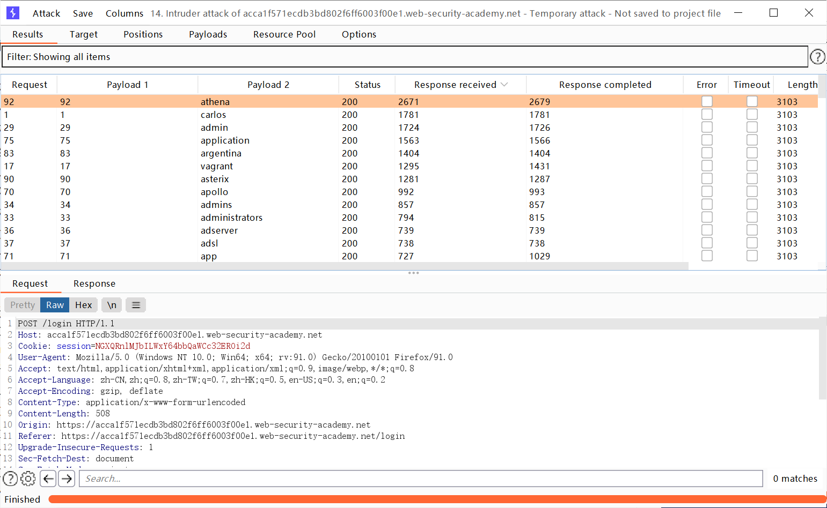
Task: Select the lower Request tab
Action: click(x=30, y=283)
